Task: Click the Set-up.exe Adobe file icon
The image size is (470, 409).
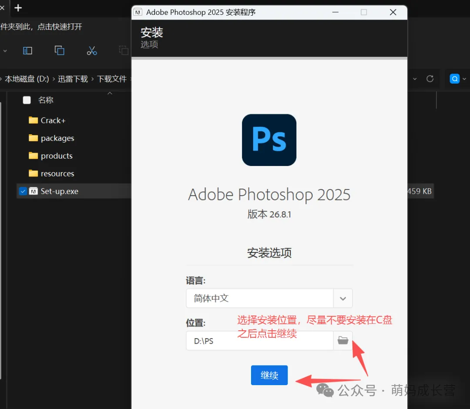Action: click(x=33, y=191)
